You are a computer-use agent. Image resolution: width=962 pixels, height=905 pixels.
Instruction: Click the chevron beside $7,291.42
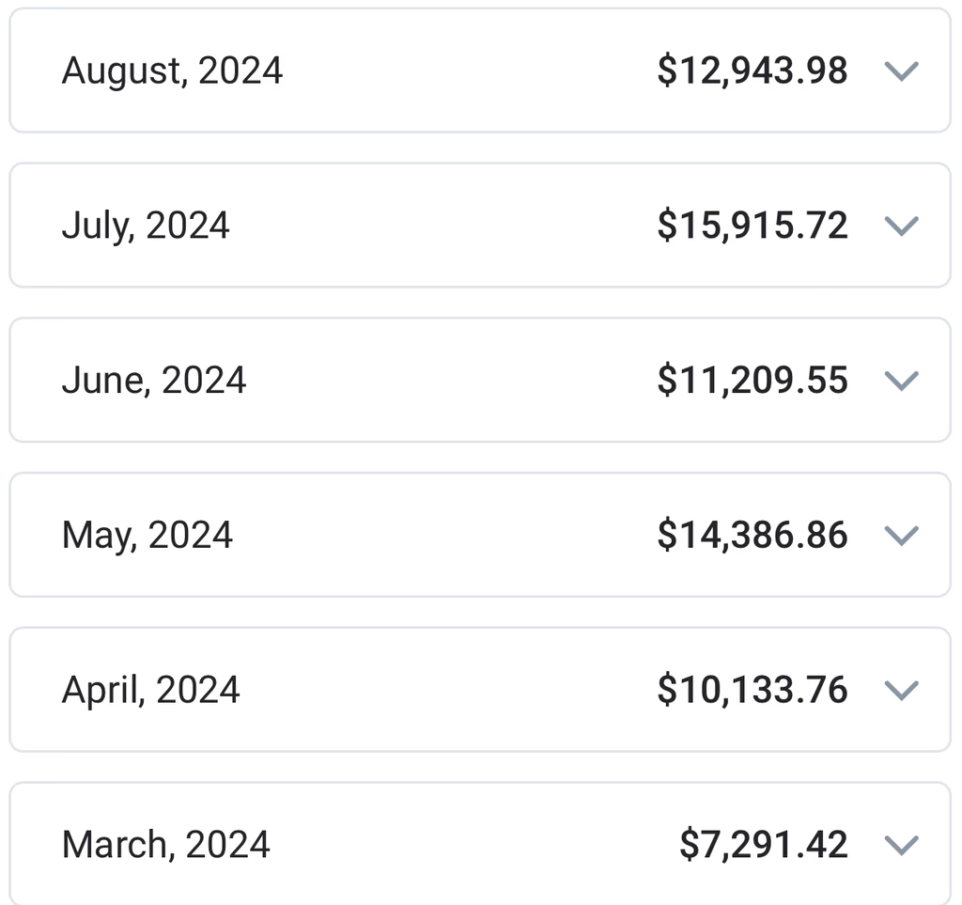coord(901,845)
